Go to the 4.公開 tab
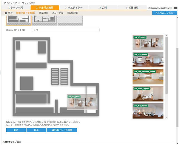The height and width of the screenshot is (145, 179). point(103,7)
